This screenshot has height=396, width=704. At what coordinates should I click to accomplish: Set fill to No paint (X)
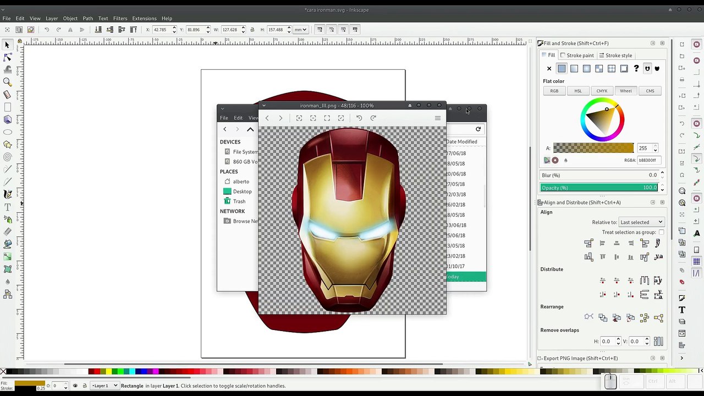coord(549,69)
